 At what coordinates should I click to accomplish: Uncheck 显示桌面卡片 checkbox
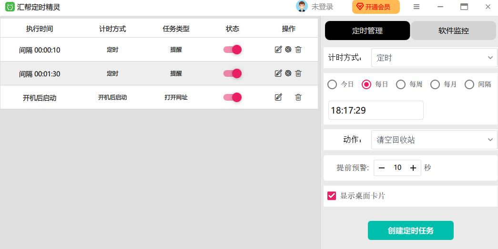332,196
